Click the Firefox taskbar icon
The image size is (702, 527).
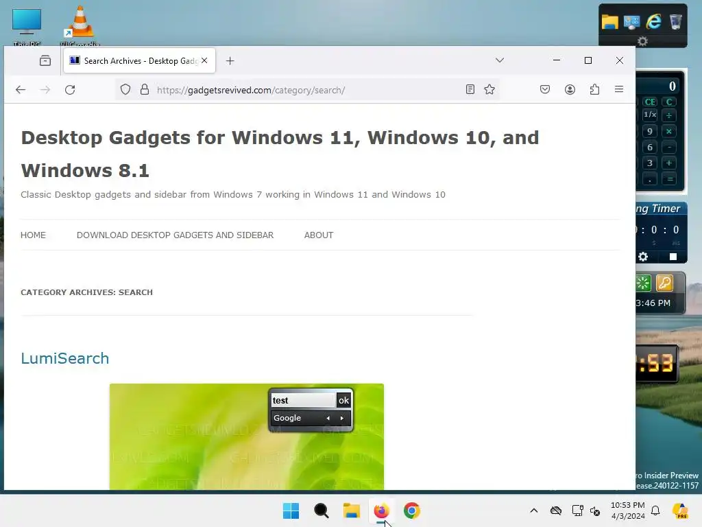tap(381, 511)
